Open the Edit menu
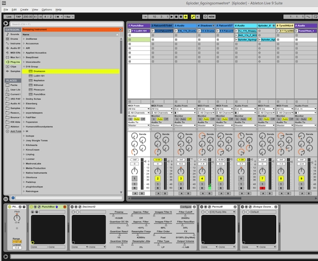318x261 pixels. (x=14, y=10)
